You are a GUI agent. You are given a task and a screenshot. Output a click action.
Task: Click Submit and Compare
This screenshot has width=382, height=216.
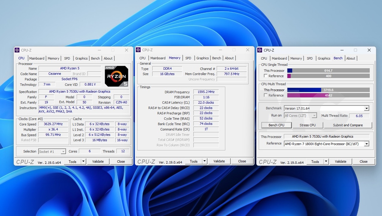tap(348, 125)
